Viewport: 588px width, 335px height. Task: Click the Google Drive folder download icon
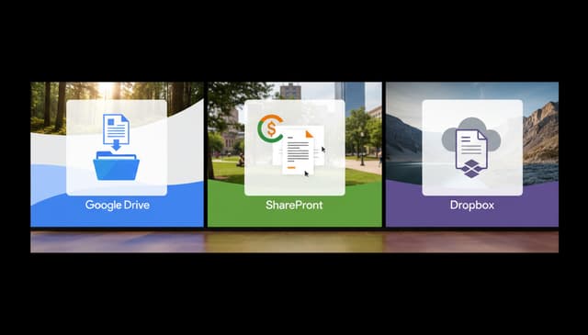[x=117, y=147]
